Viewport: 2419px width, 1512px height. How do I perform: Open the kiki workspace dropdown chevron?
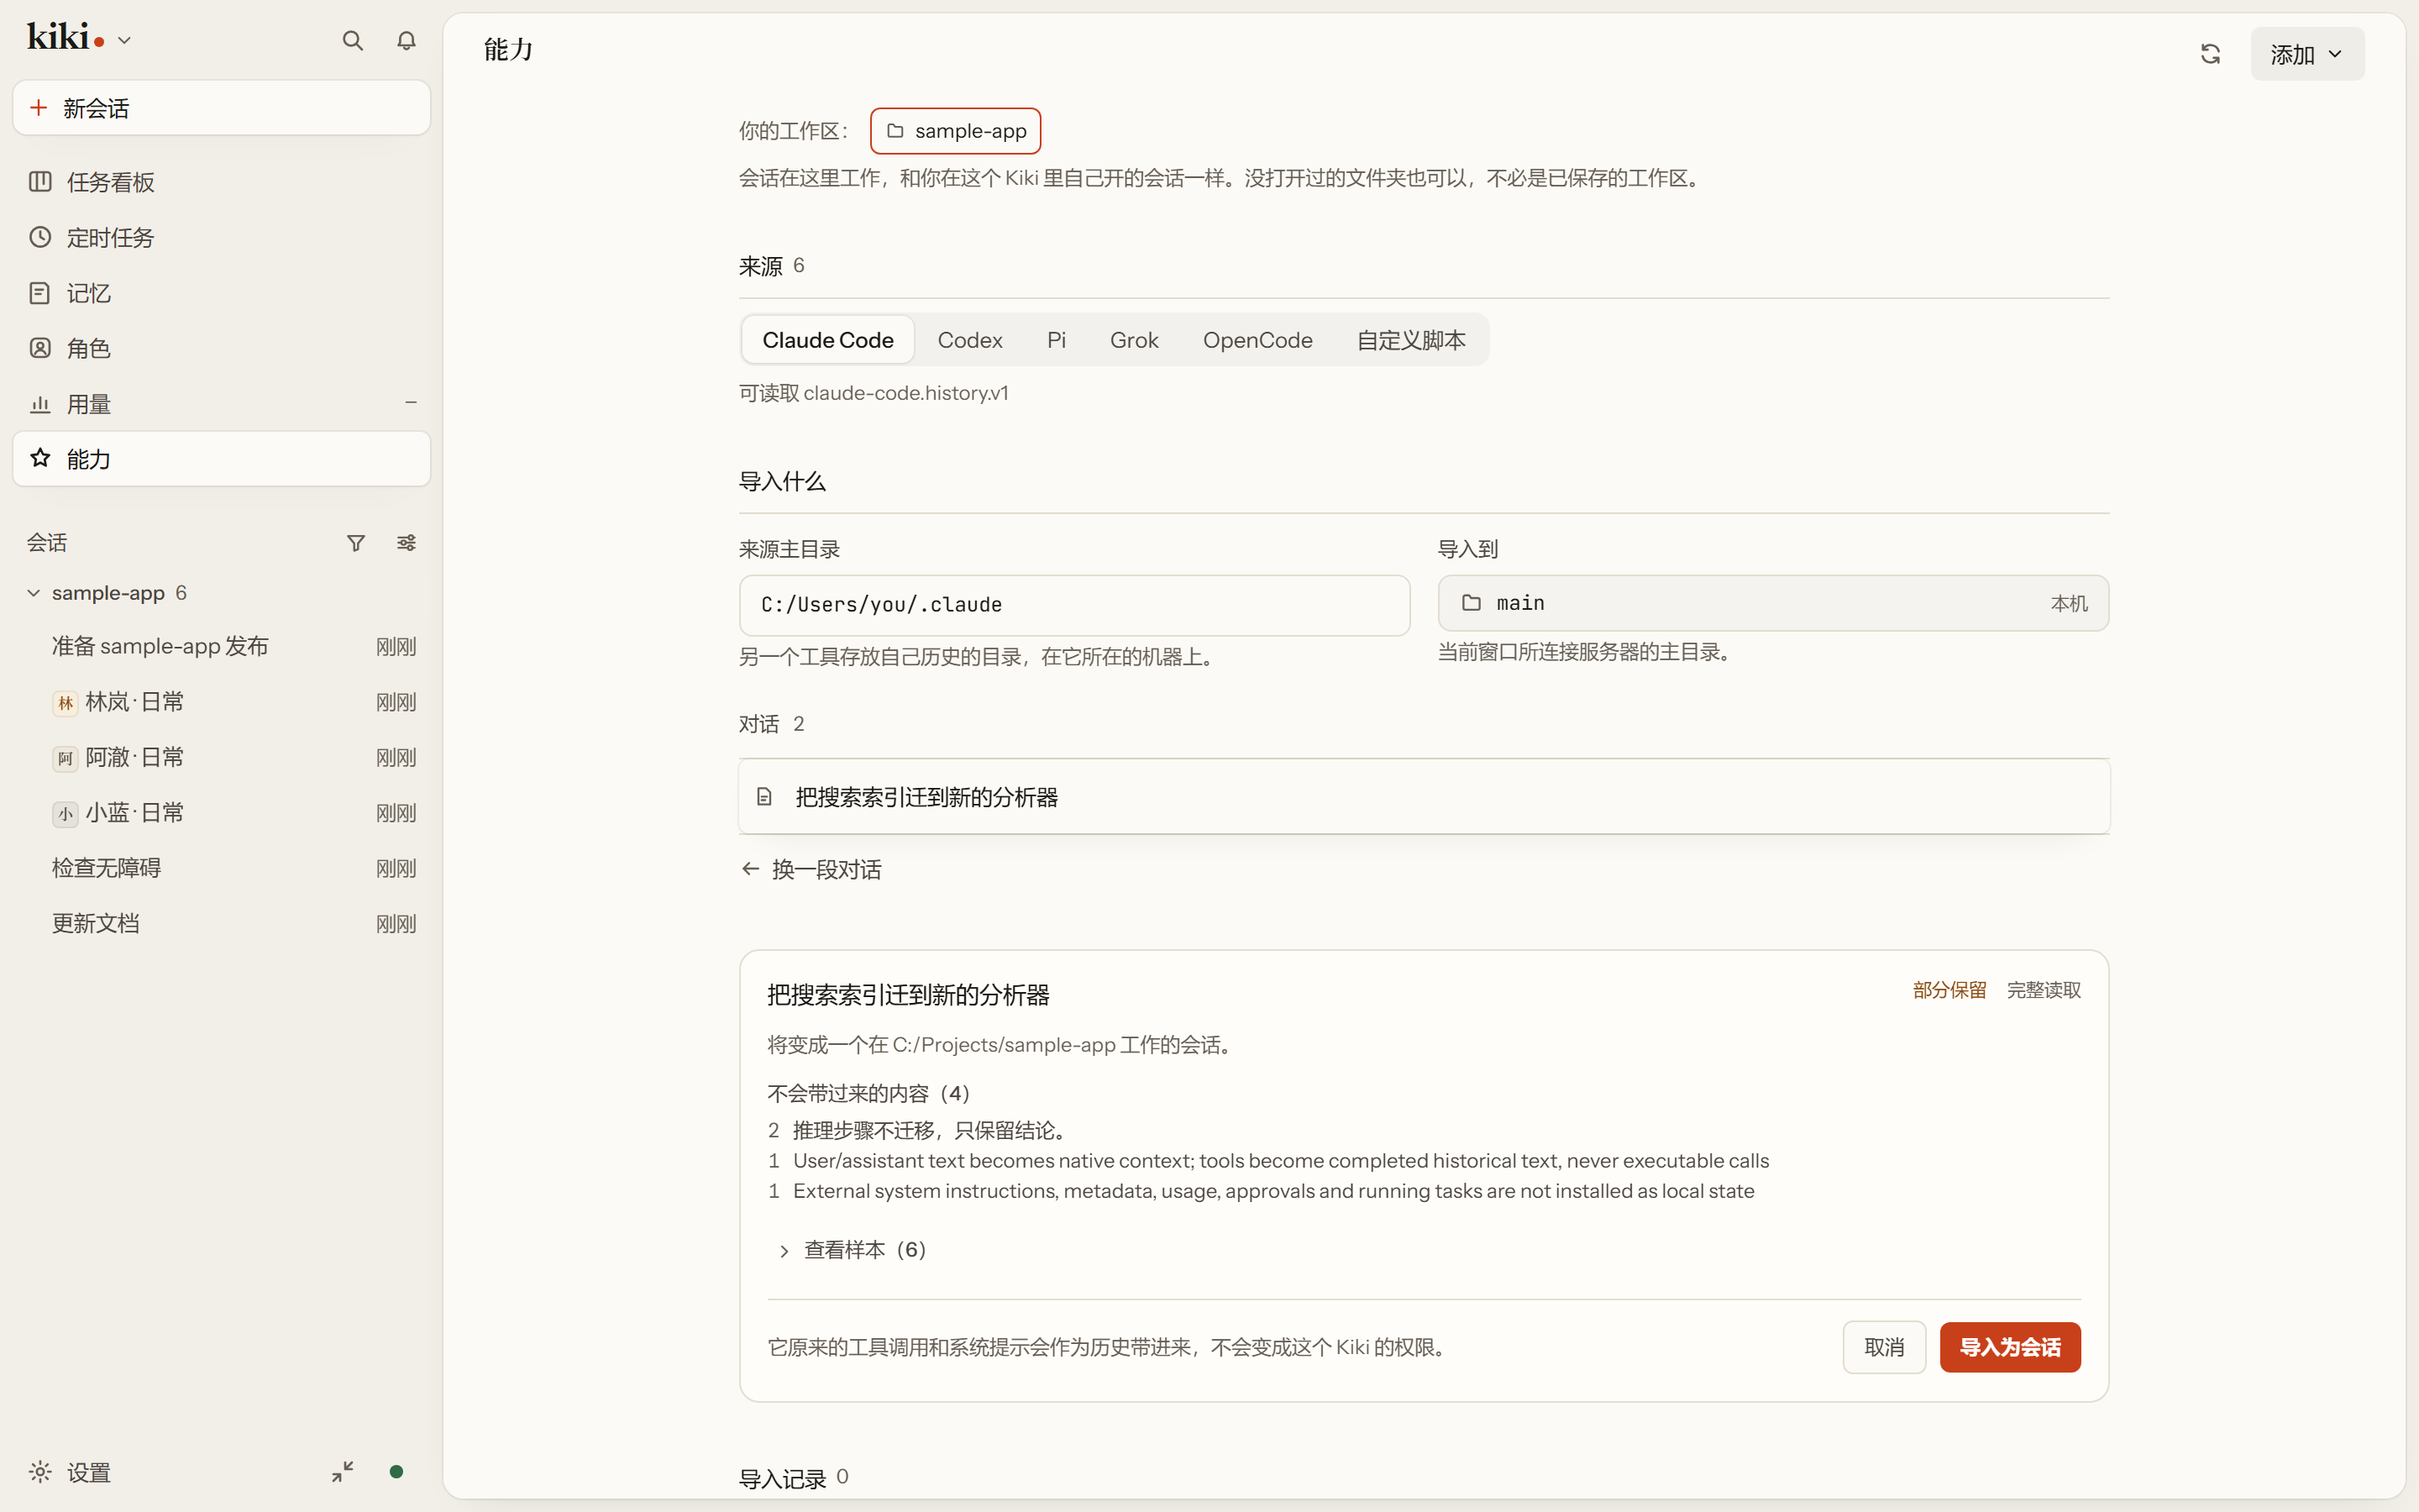[124, 41]
